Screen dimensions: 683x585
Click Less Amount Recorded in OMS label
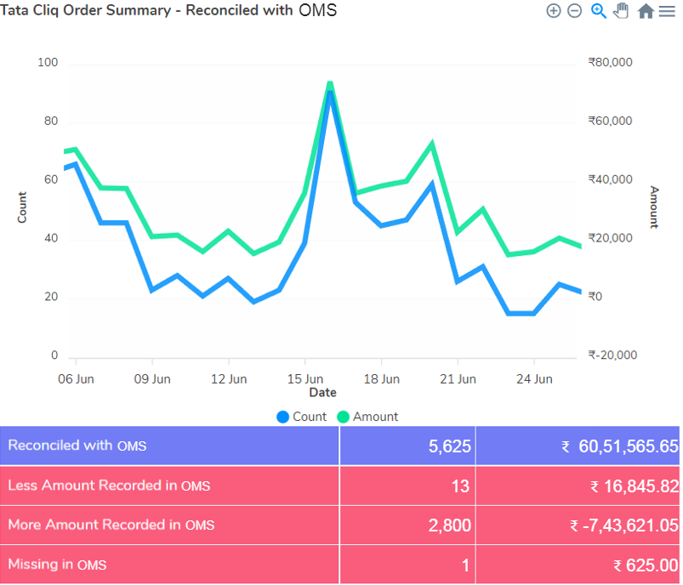click(x=109, y=486)
